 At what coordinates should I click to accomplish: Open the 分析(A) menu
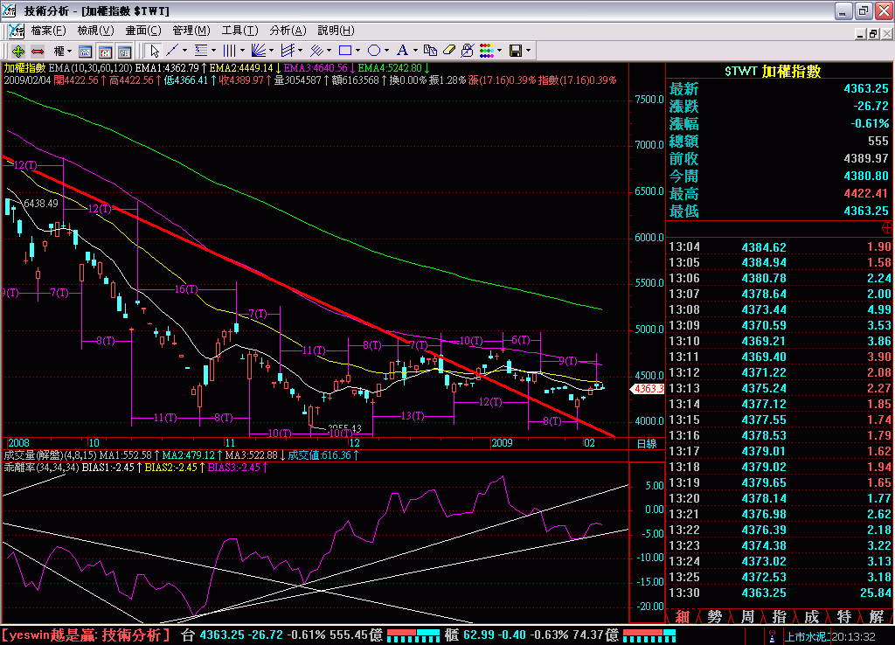click(x=288, y=31)
